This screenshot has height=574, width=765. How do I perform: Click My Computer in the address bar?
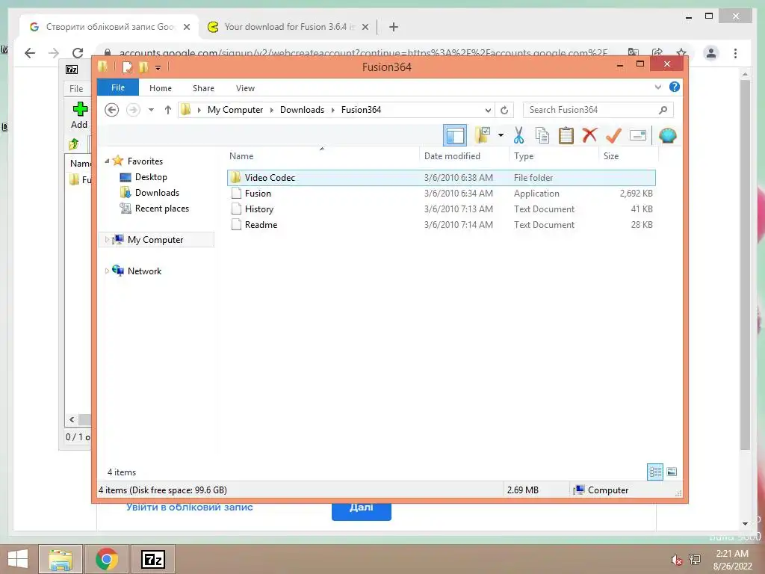[235, 110]
